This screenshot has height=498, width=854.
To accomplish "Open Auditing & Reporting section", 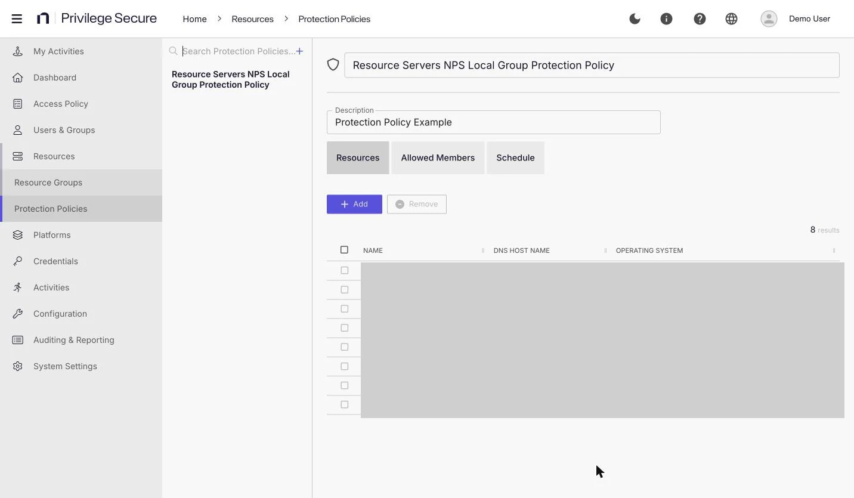I will pyautogui.click(x=81, y=340).
